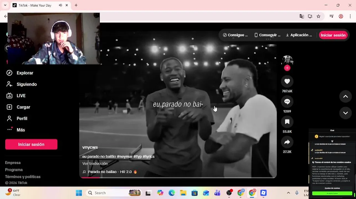Click the sidebar Iniciar sesión button
The height and width of the screenshot is (199, 356).
[31, 144]
